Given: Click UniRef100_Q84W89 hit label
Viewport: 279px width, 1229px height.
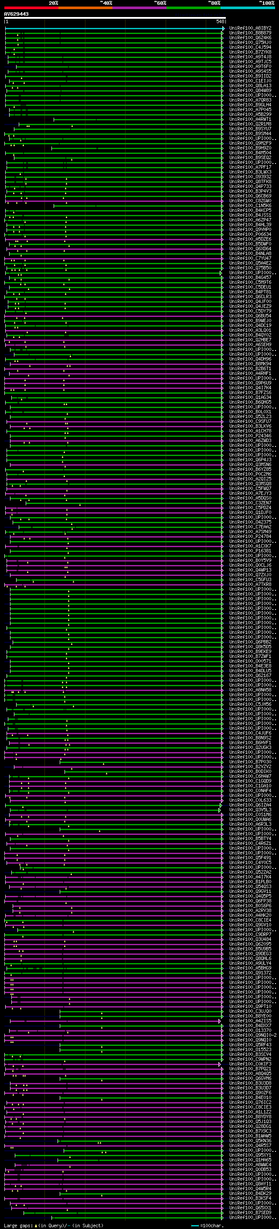Looking at the screenshot, I should (250, 90).
